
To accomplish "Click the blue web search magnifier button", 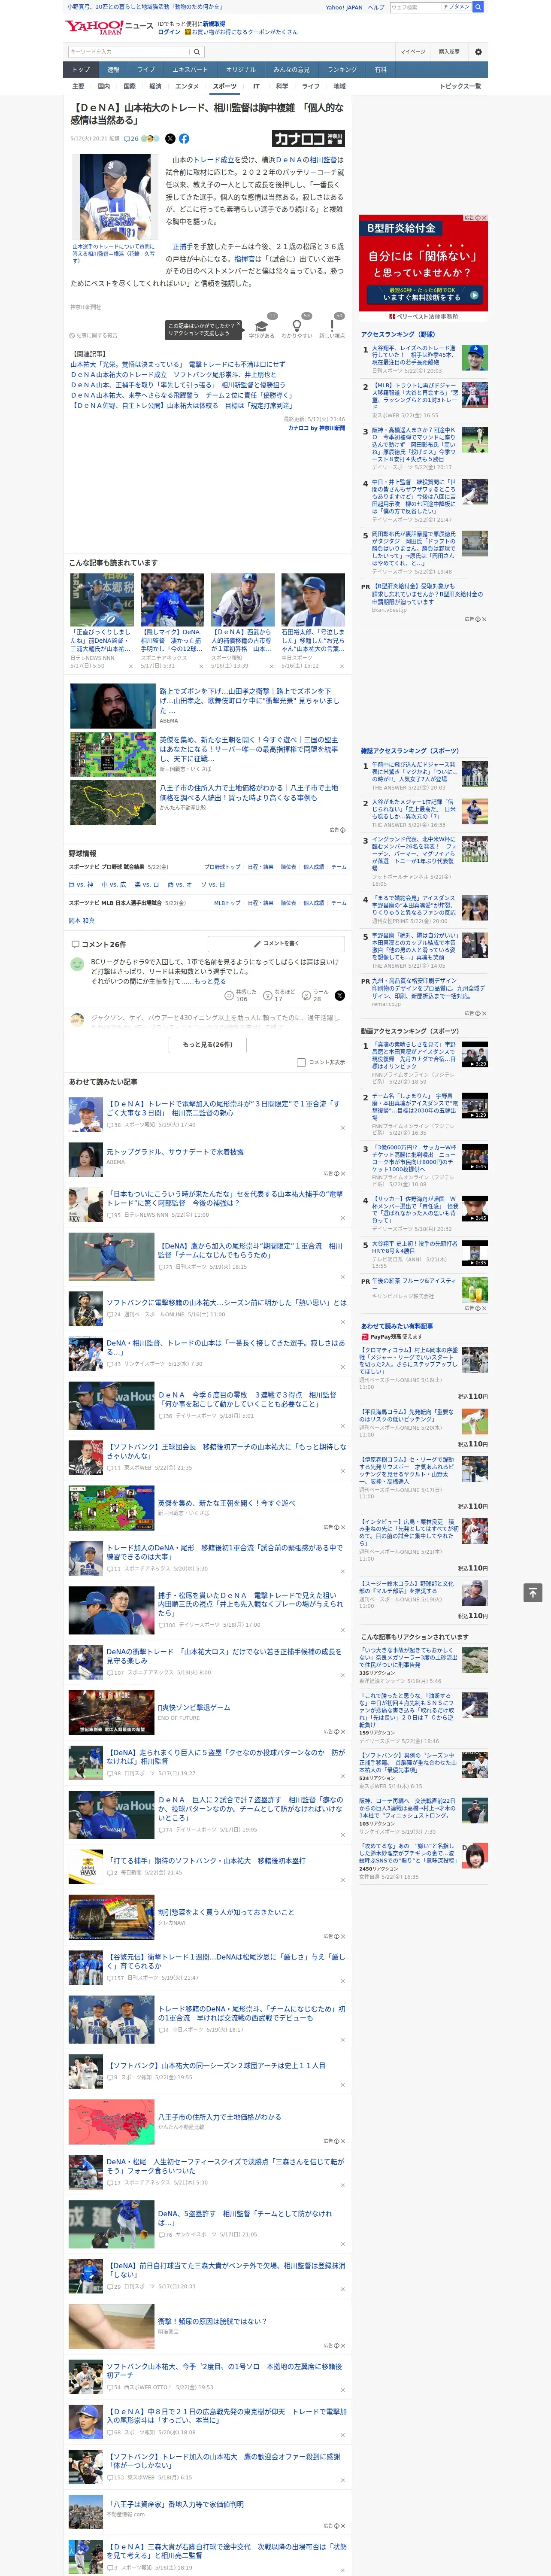I will (x=478, y=7).
